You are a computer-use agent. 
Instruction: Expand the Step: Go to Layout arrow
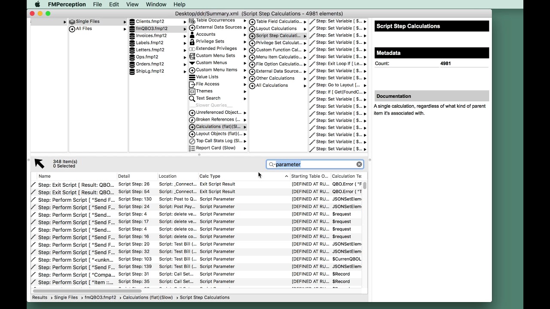click(365, 85)
